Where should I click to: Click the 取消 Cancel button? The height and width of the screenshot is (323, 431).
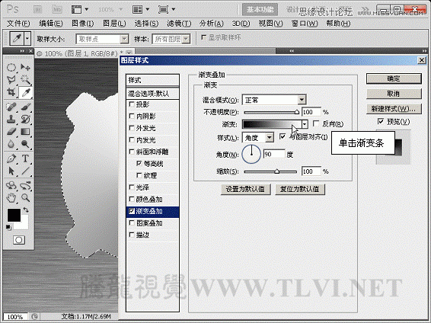coord(394,94)
